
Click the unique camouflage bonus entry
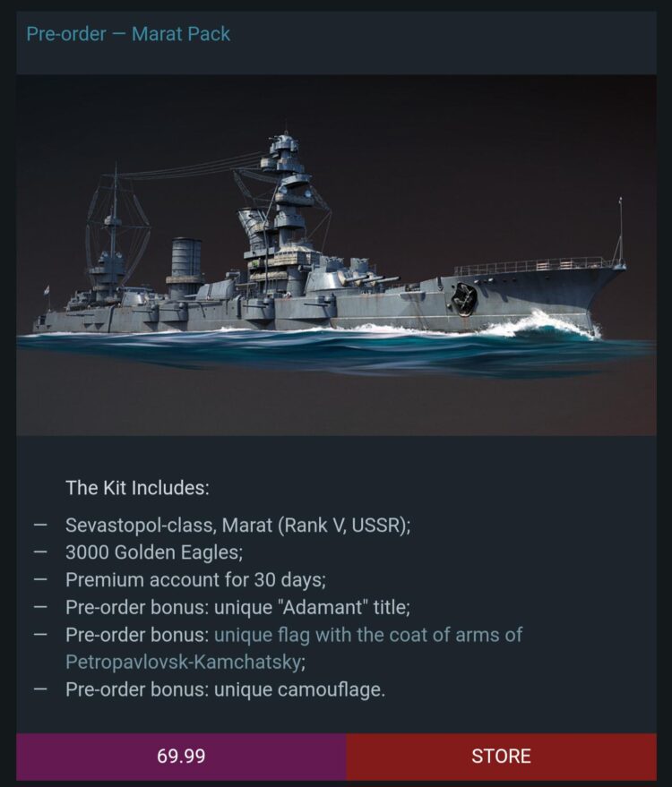225,690
